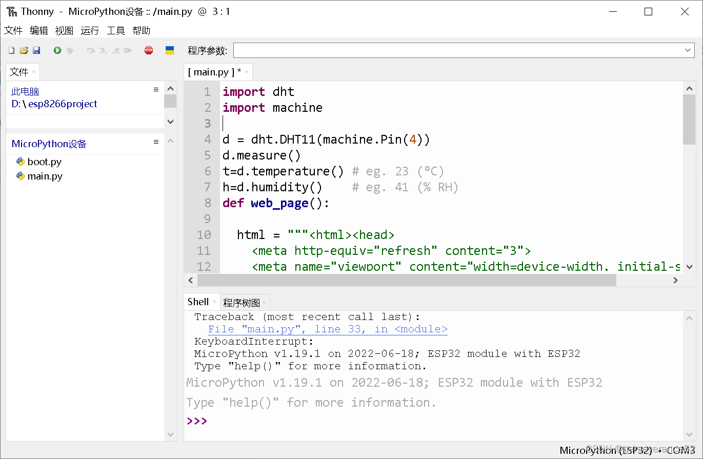The height and width of the screenshot is (459, 703).
Task: Select boot.py's Python file icon on the device
Action: (x=21, y=162)
